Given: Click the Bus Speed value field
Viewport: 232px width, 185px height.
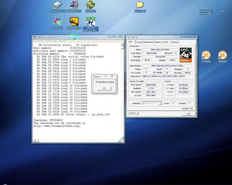Looking at the screenshot, I should pyautogui.click(x=151, y=92).
